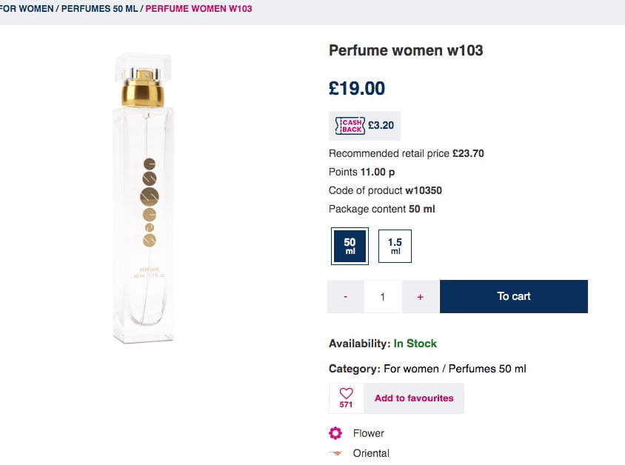Click the Flower fragrance label

click(x=369, y=433)
